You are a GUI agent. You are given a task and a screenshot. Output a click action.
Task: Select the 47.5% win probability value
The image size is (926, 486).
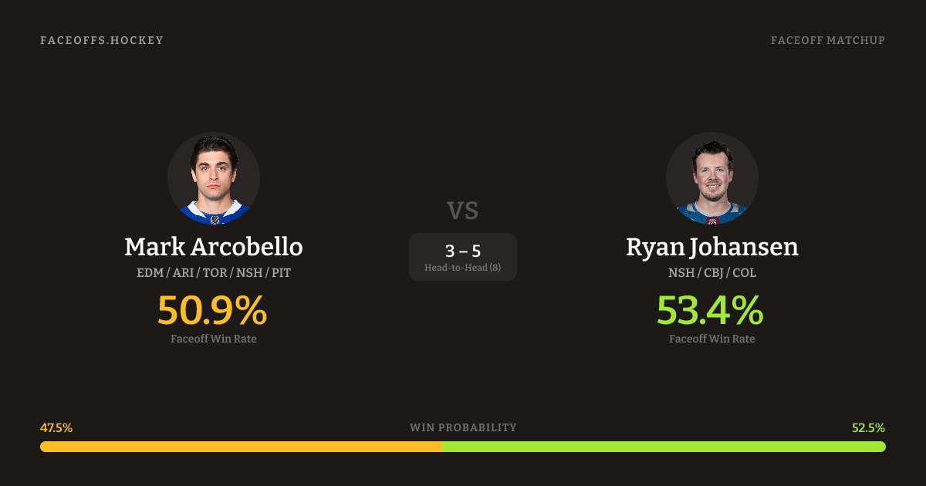point(56,427)
